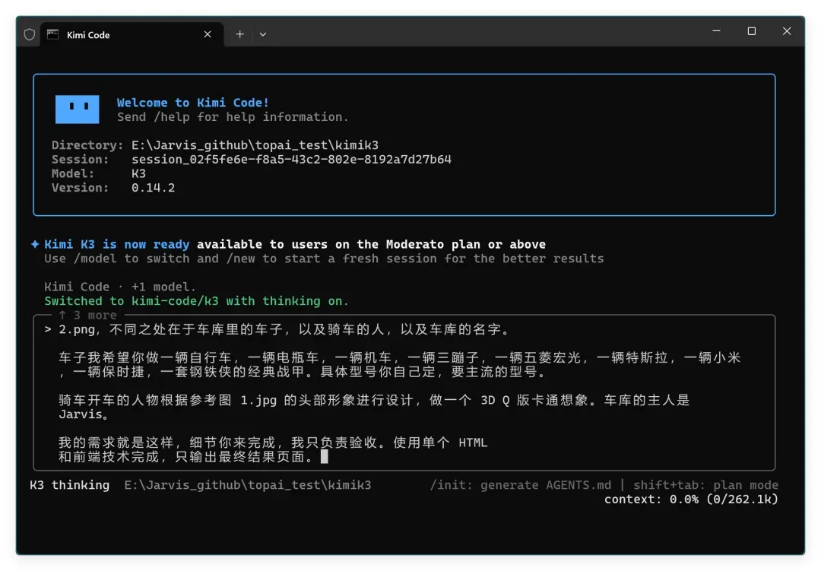Click directory path E:\Jarvis_github\topai_test\kimik3 in welcome box

pyautogui.click(x=255, y=145)
